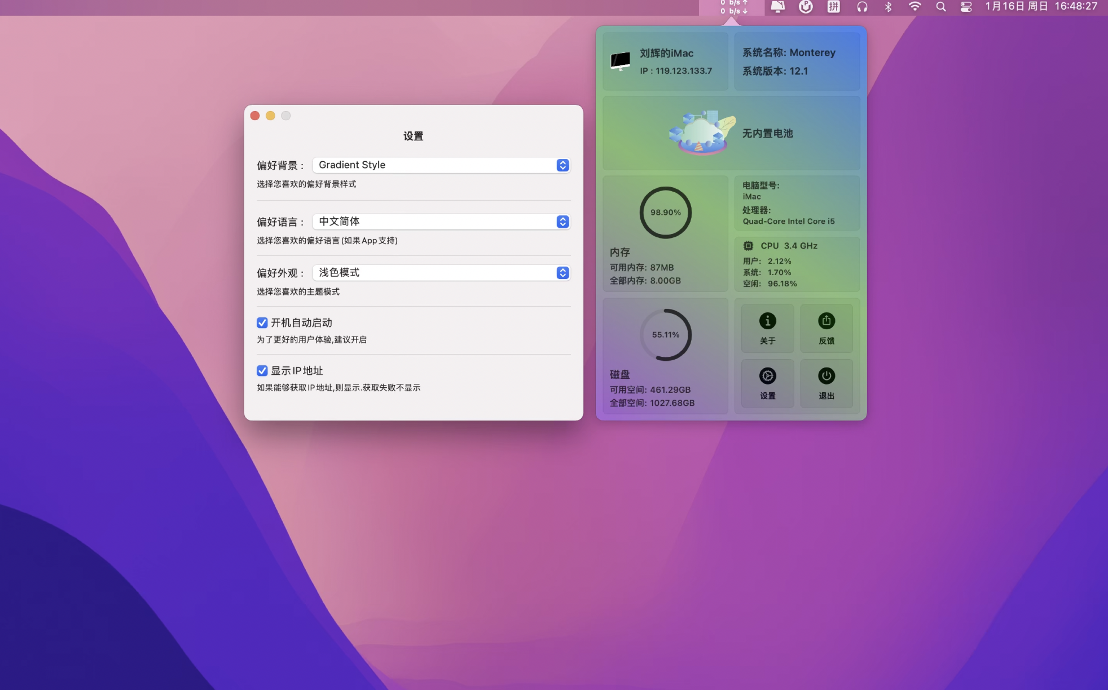Image resolution: width=1108 pixels, height=690 pixels.
Task: Click the Bluetooth menu bar icon
Action: (888, 7)
